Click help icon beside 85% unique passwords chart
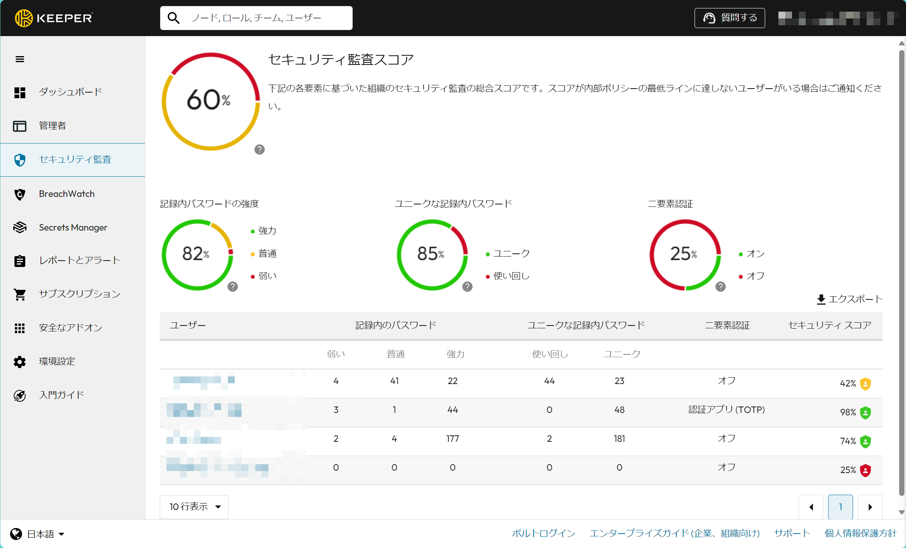Image resolution: width=906 pixels, height=548 pixels. 467,287
